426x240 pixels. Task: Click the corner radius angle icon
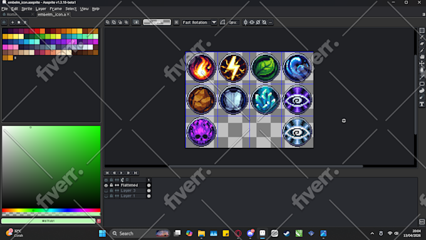pos(223,23)
